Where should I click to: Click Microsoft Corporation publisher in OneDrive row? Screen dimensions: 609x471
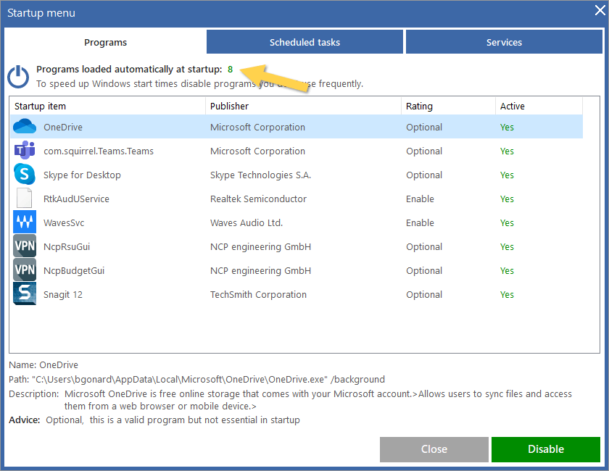(257, 127)
